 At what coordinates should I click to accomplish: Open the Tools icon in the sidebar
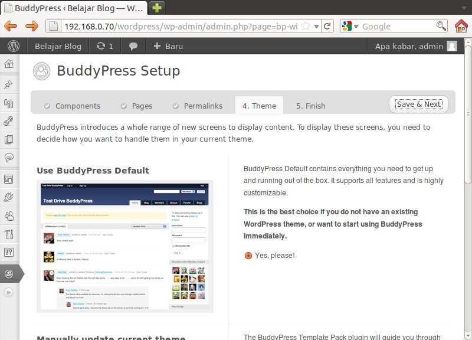pyautogui.click(x=9, y=234)
